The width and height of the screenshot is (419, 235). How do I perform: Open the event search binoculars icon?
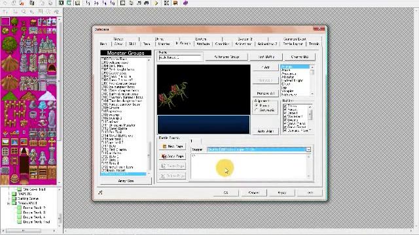[147, 3]
